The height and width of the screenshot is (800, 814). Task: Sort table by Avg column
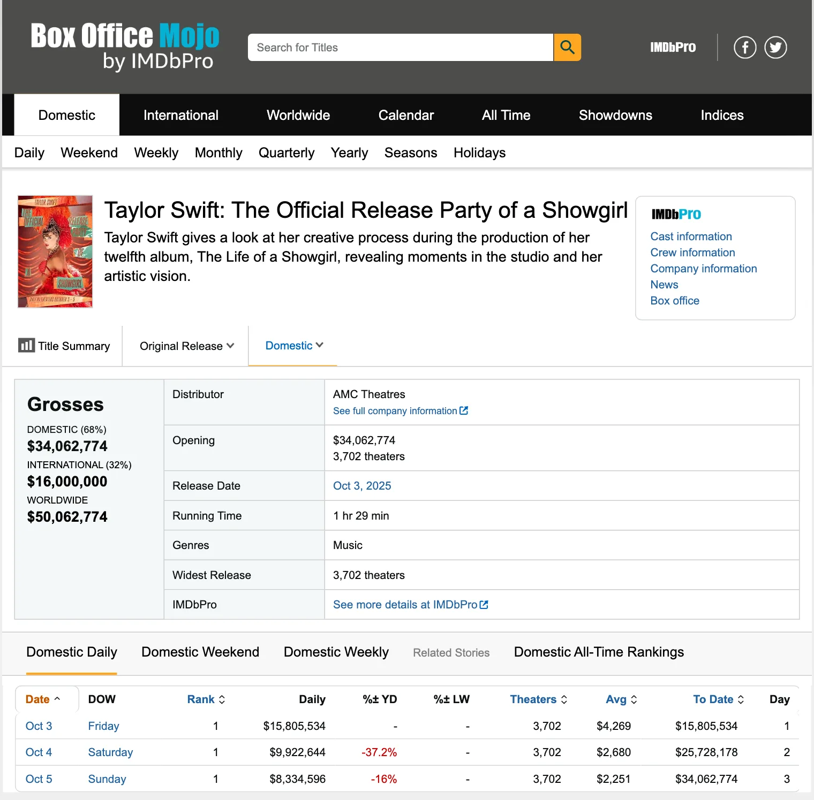[x=622, y=699]
